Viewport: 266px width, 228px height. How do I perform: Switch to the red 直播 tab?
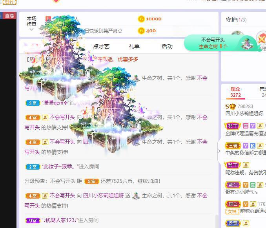(9, 16)
